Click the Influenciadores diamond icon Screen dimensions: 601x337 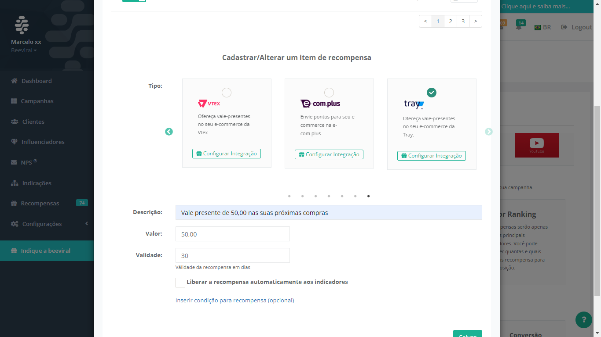pos(14,142)
